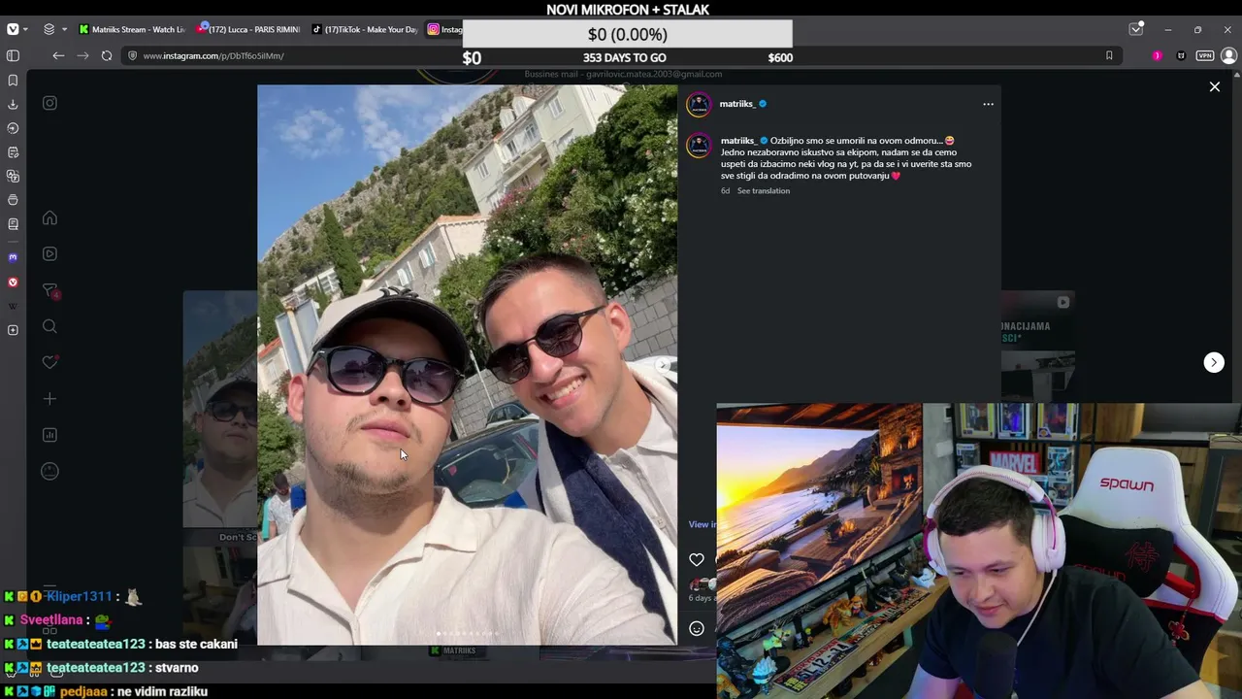Open matriiks_ avatar in post header

pyautogui.click(x=699, y=104)
